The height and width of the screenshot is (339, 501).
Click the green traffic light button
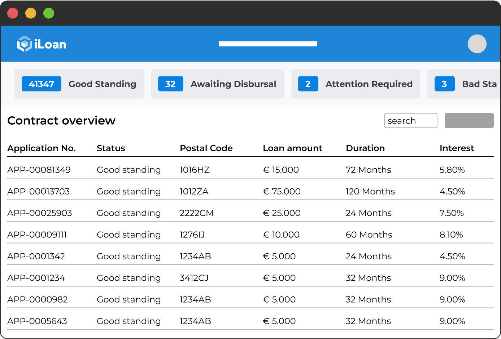pyautogui.click(x=48, y=13)
